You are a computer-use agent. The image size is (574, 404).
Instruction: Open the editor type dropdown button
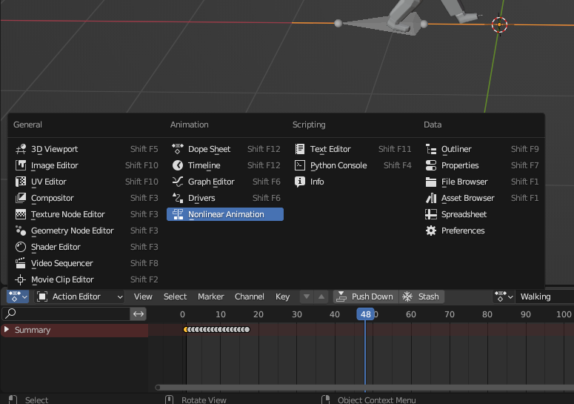(x=18, y=297)
